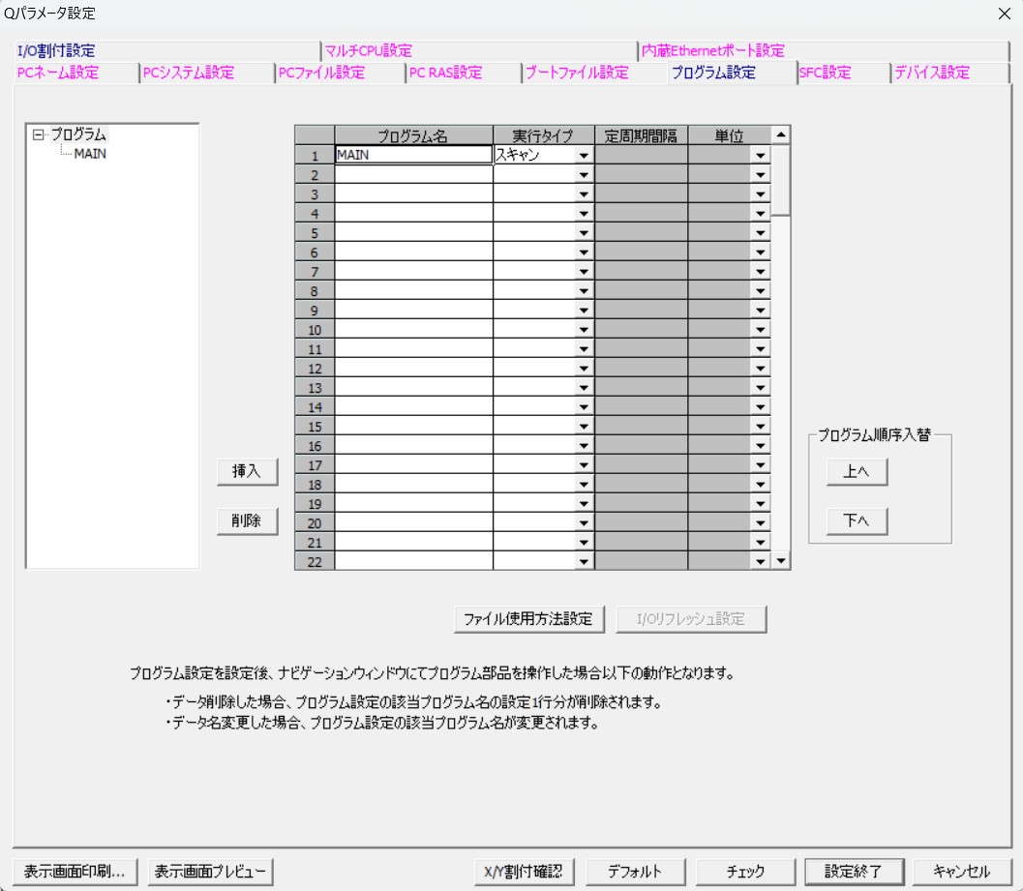Click program name cell in row 2
1023x891 pixels.
click(x=413, y=175)
